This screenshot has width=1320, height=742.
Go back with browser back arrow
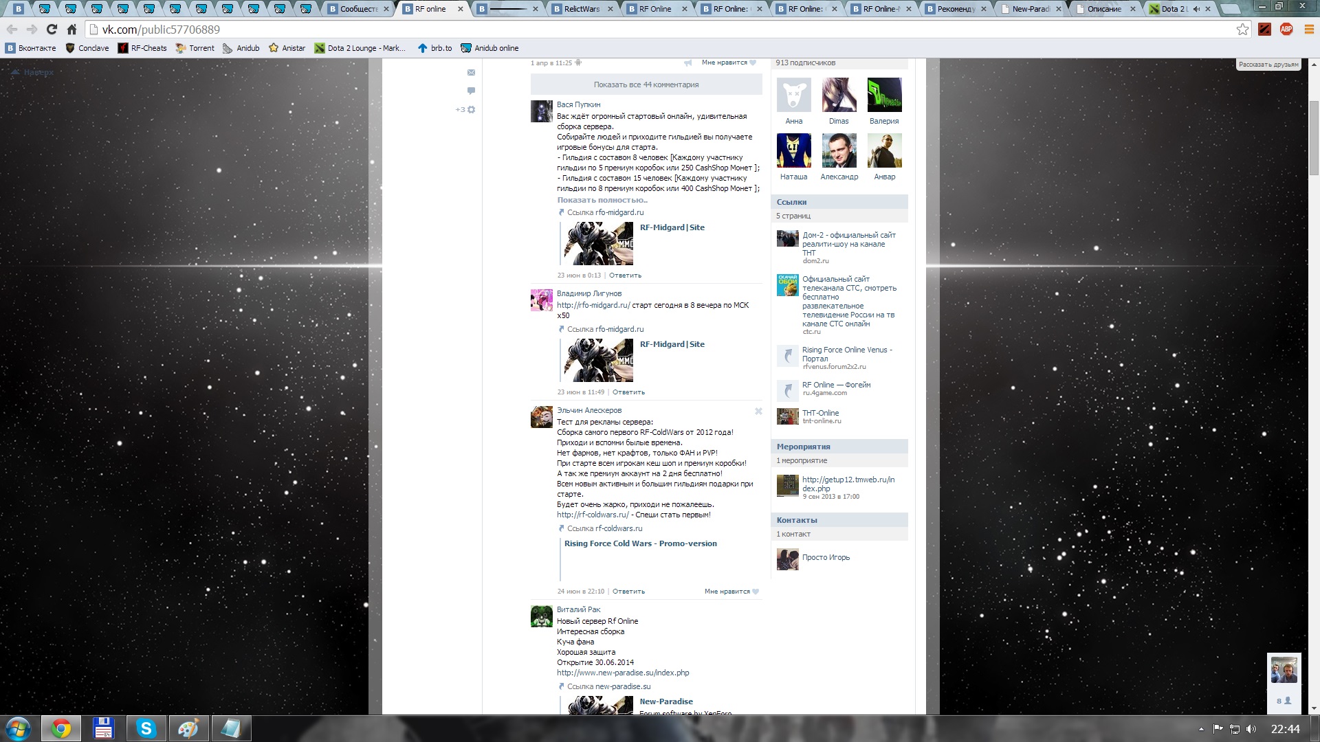[12, 30]
